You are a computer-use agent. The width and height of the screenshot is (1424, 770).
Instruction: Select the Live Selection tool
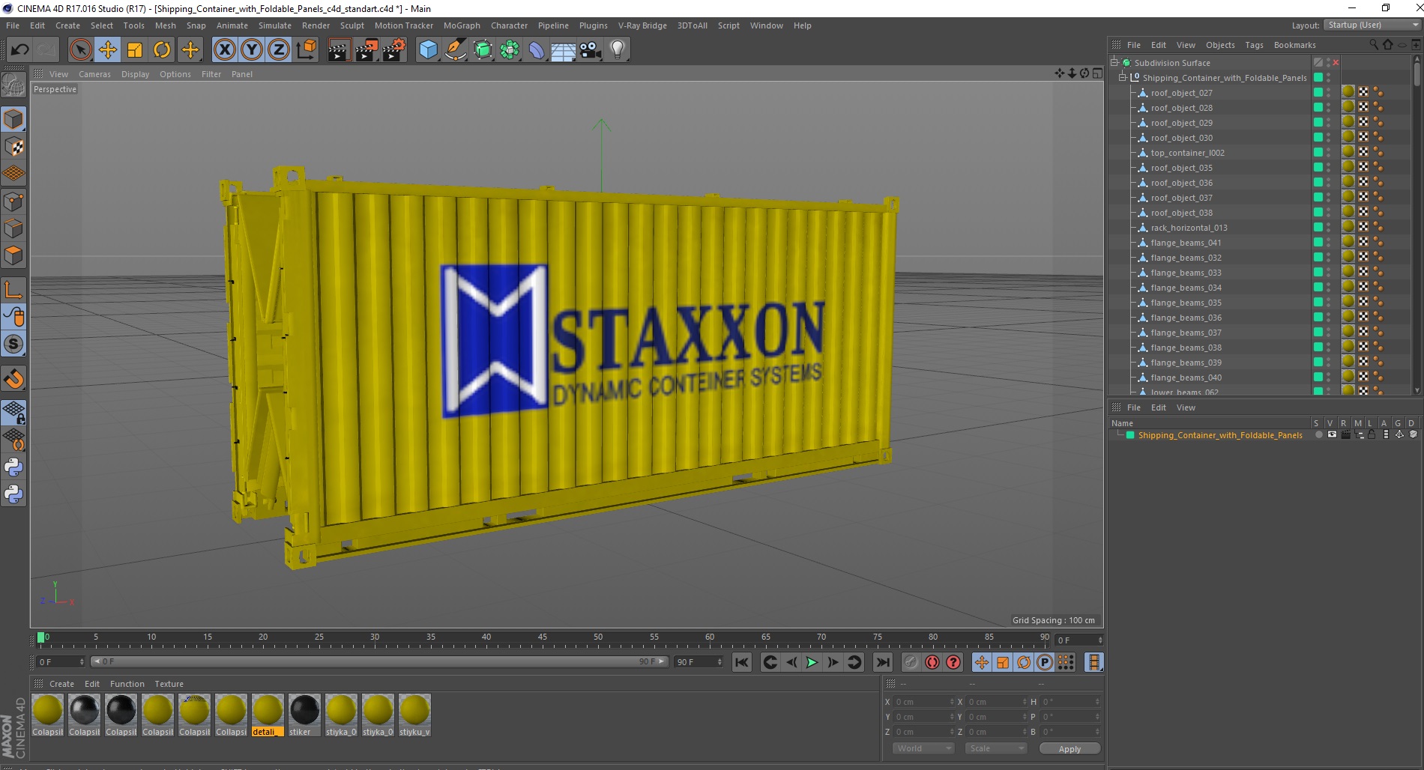(80, 50)
